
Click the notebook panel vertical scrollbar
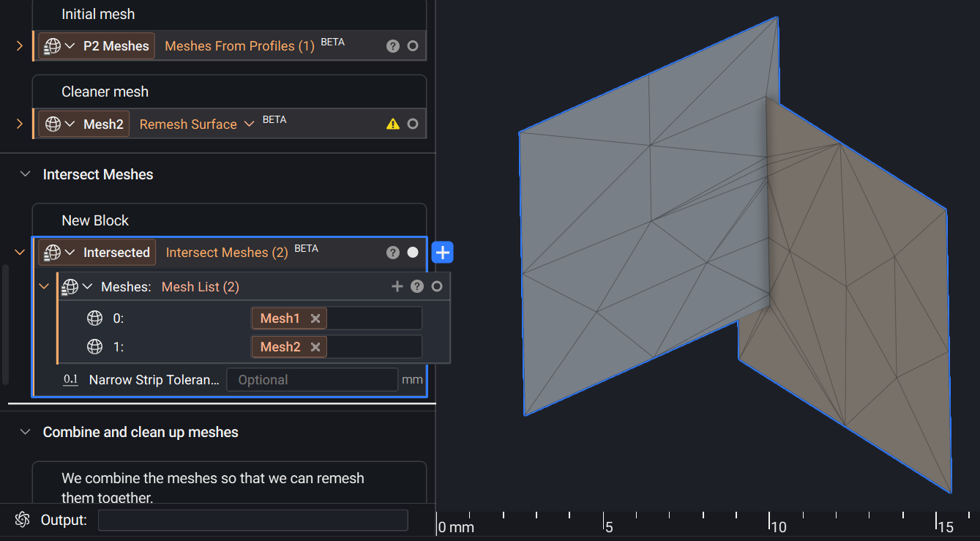(x=5, y=324)
